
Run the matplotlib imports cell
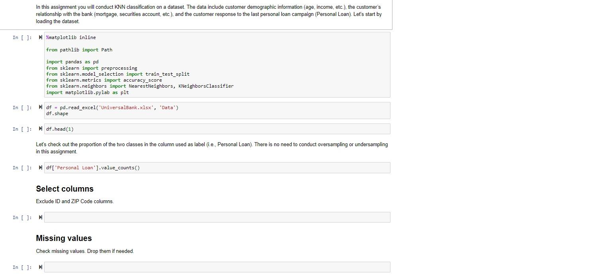pos(41,37)
